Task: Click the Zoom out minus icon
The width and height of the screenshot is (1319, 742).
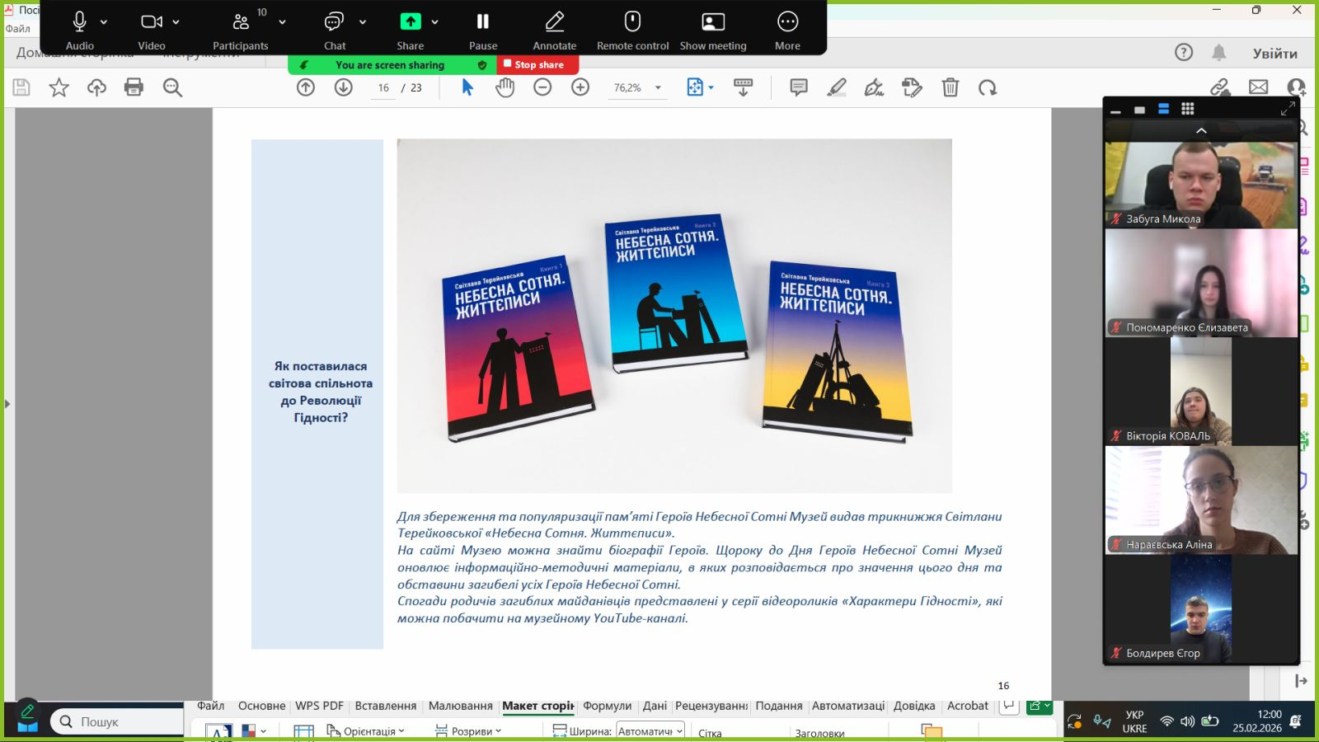Action: [x=542, y=87]
